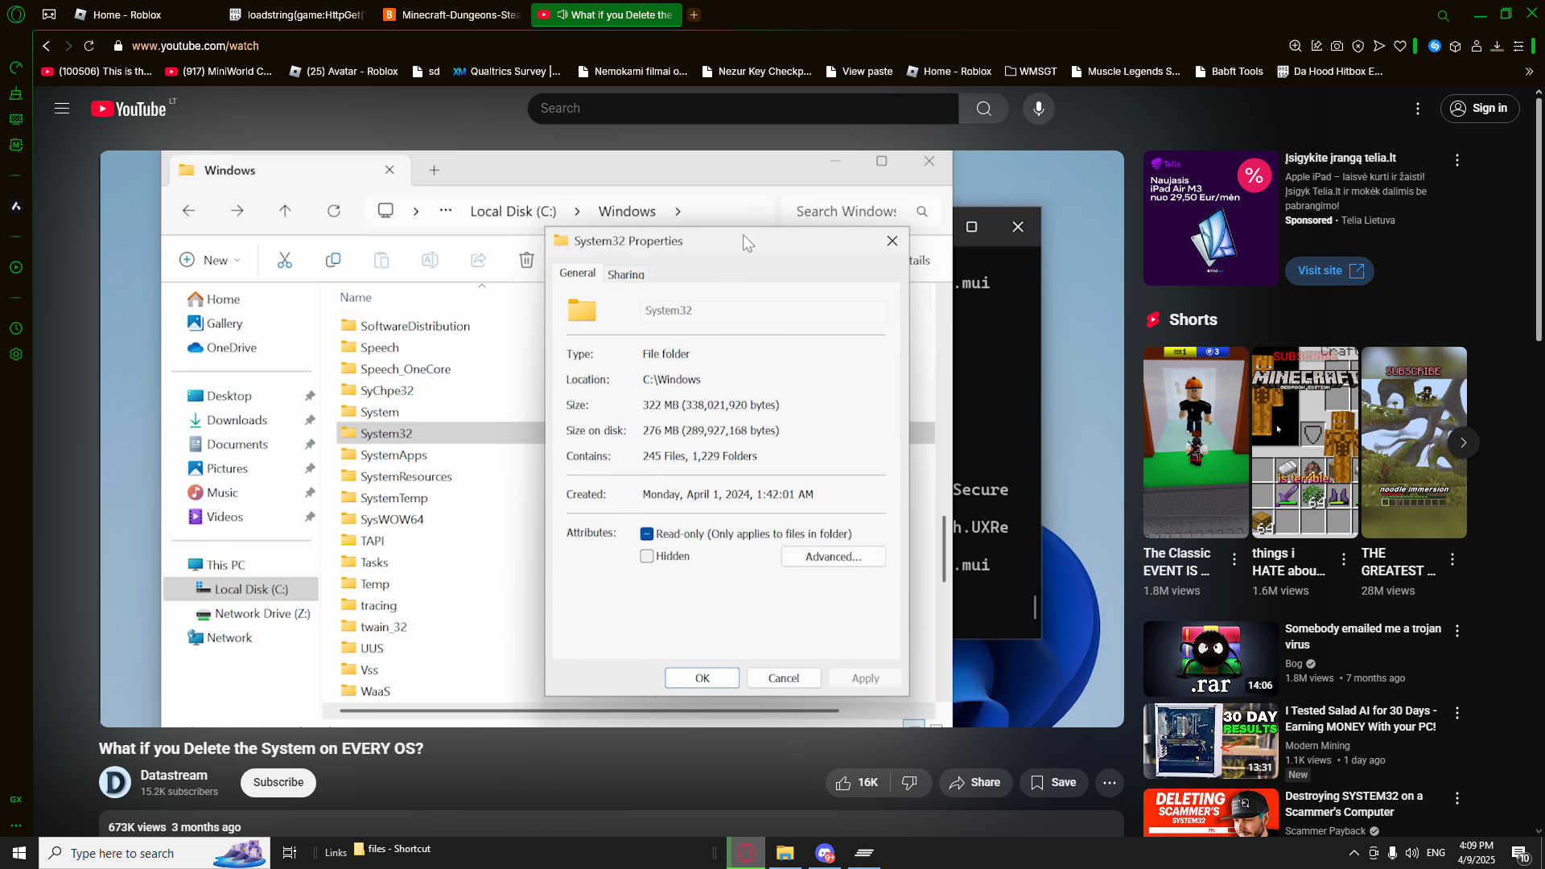1545x869 pixels.
Task: Take a snapshot with the camera icon
Action: pos(1337,46)
